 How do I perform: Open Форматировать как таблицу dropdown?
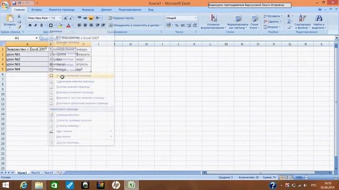point(238,22)
